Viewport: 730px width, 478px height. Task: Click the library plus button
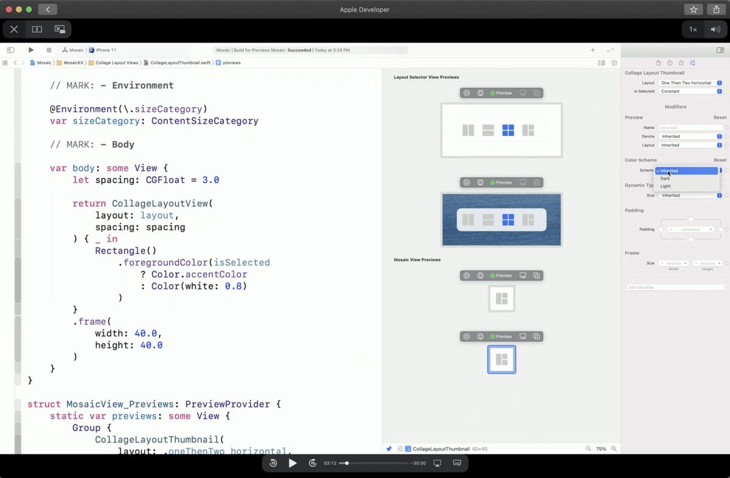pyautogui.click(x=593, y=50)
